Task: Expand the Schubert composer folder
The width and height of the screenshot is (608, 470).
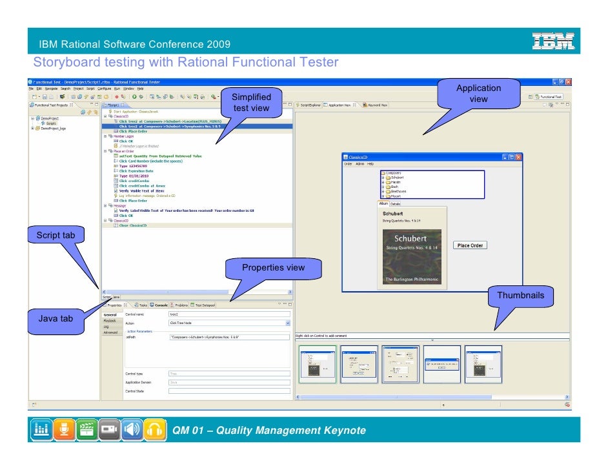Action: coord(383,178)
